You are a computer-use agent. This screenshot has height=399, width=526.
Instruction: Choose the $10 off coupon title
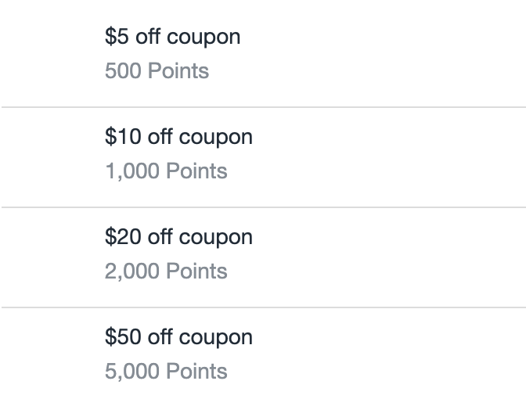pyautogui.click(x=178, y=137)
